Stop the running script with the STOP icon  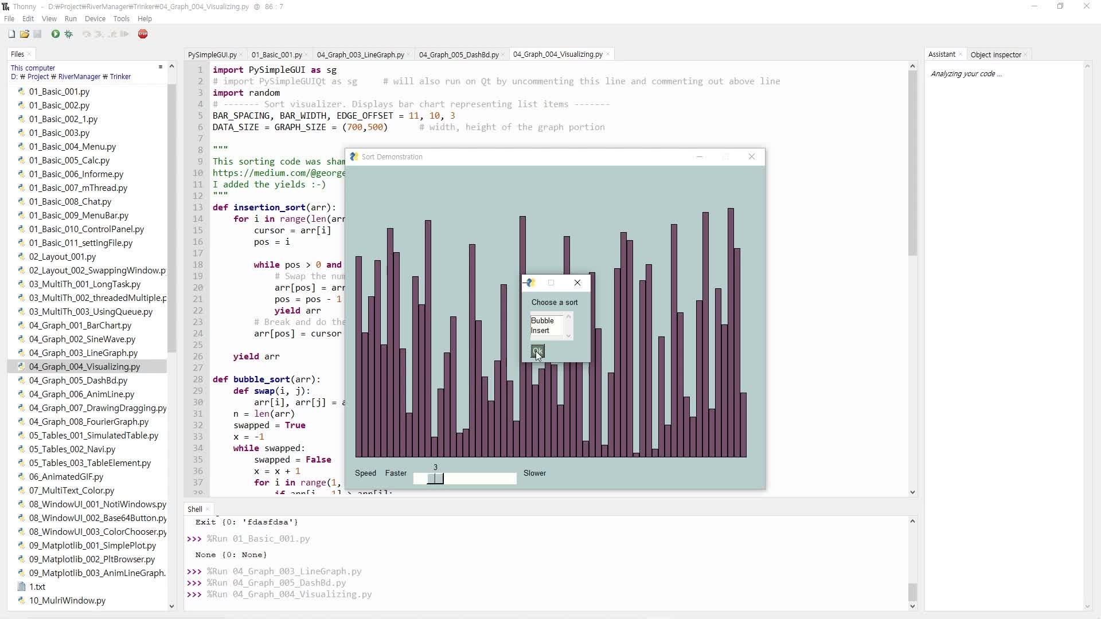click(x=143, y=34)
